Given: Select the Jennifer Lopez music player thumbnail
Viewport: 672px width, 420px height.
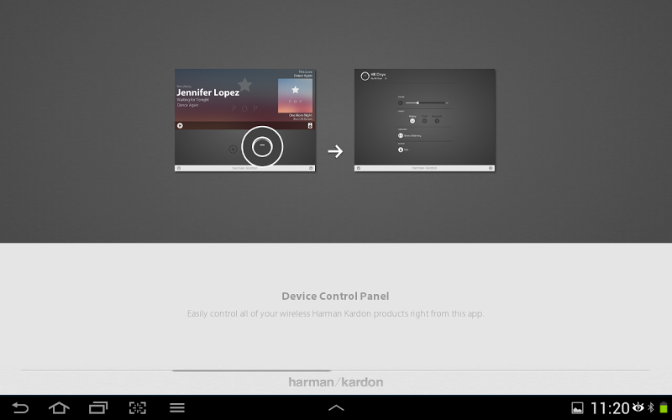Looking at the screenshot, I should click(245, 120).
